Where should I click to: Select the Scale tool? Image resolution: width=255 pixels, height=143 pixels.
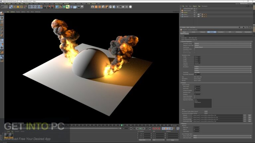18,7
